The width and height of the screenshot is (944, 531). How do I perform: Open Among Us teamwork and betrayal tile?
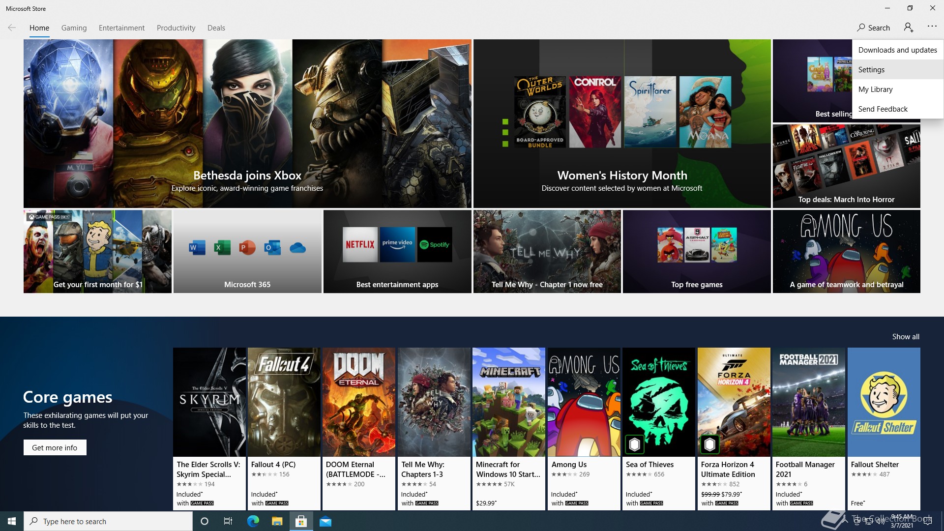(846, 251)
